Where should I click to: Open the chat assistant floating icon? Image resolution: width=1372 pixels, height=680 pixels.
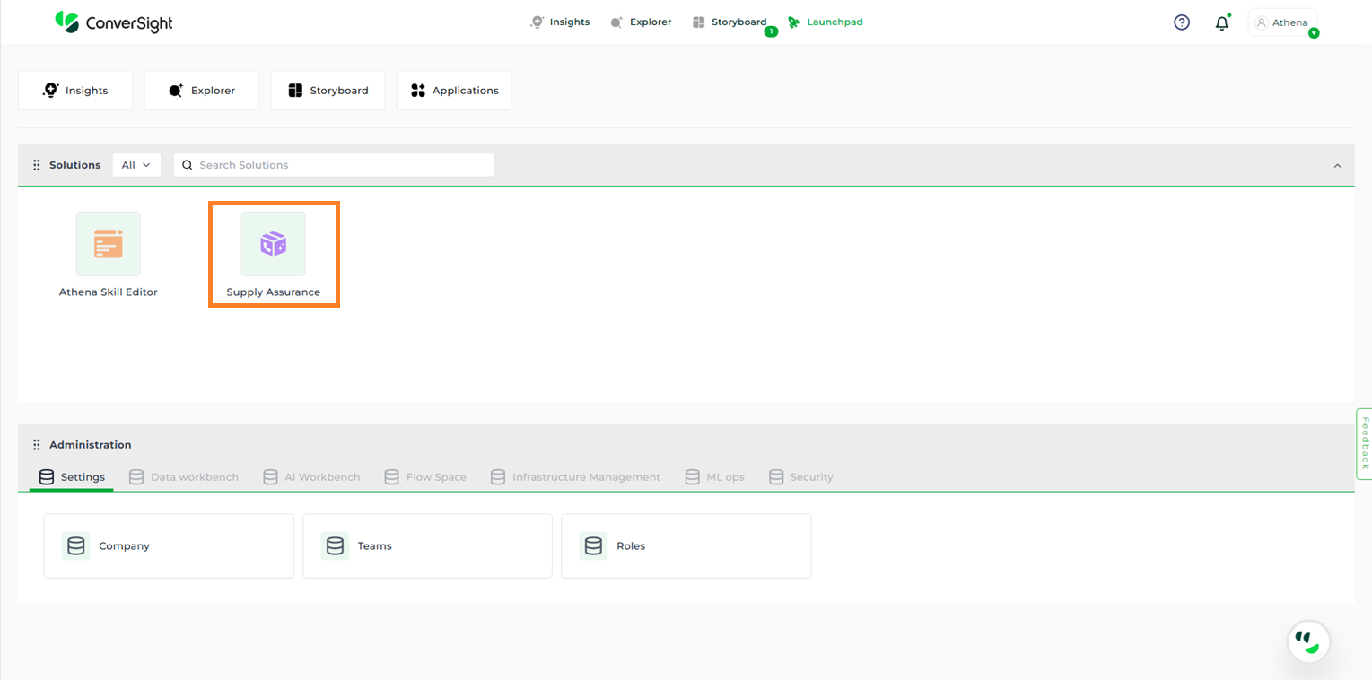click(x=1308, y=641)
